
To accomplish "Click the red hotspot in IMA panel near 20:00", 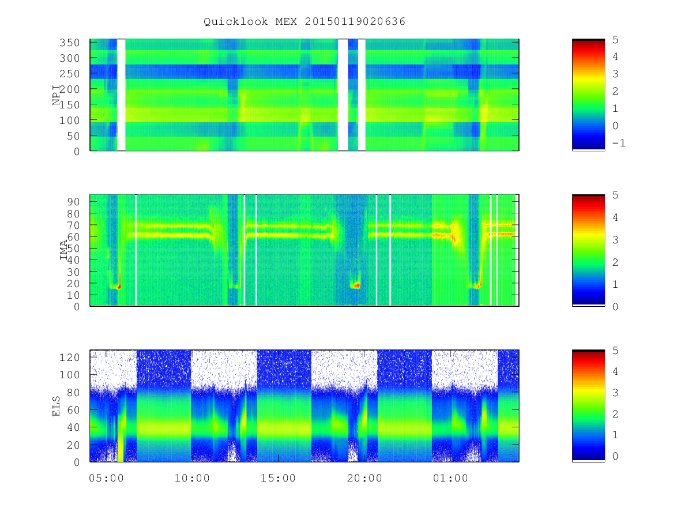I will 357,285.
